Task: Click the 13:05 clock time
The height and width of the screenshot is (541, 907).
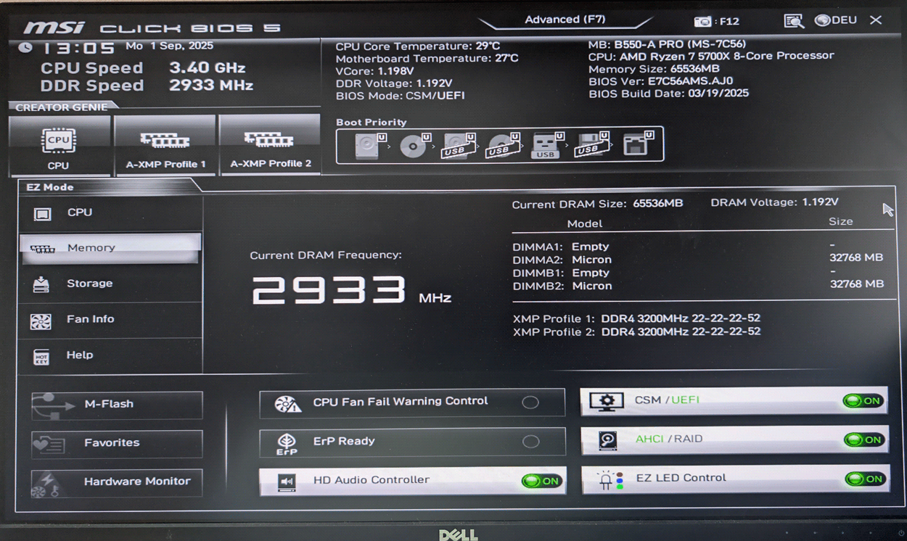Action: coord(78,48)
